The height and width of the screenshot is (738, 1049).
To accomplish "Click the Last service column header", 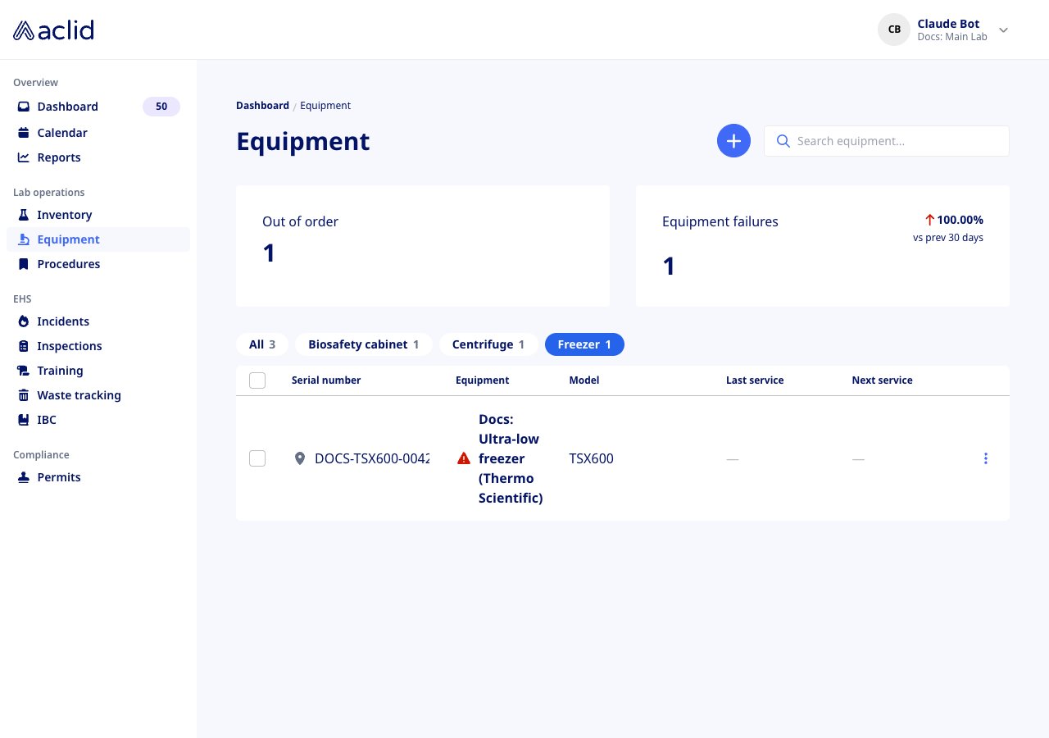I will [x=755, y=380].
